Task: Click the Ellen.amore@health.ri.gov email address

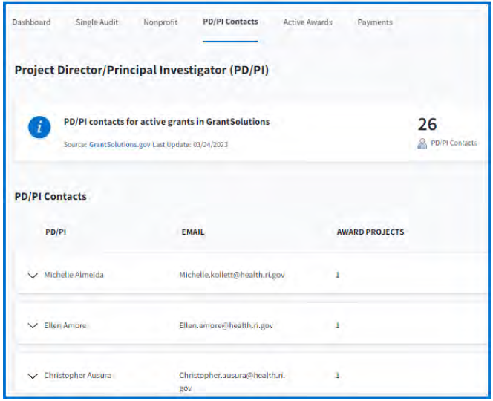Action: pyautogui.click(x=226, y=325)
